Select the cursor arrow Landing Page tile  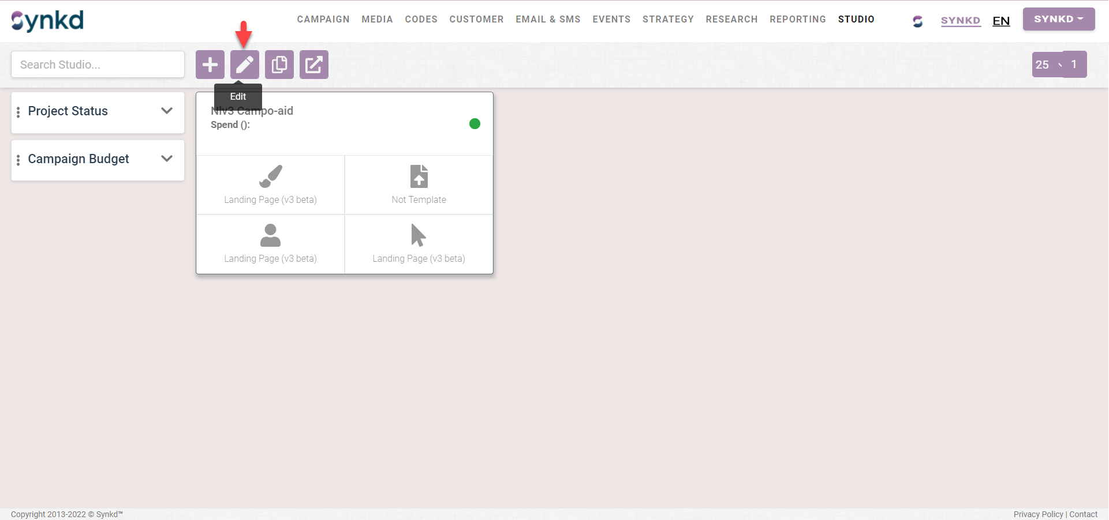[x=419, y=244]
